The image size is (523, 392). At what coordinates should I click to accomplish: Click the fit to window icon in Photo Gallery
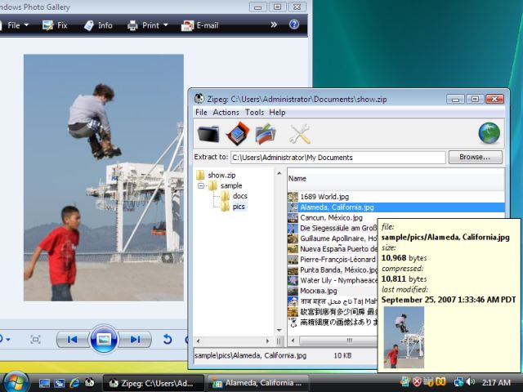click(x=35, y=340)
